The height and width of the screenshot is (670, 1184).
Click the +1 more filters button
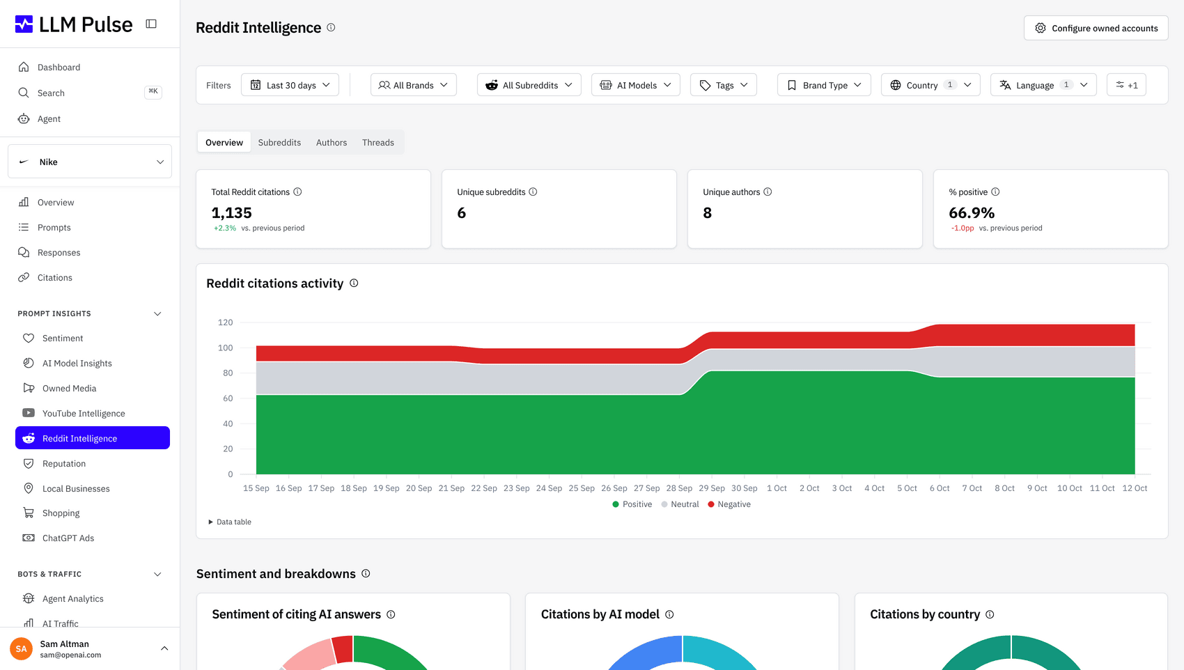point(1126,85)
